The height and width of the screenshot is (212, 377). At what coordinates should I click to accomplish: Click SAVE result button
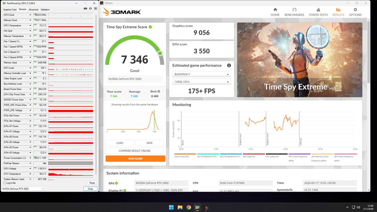(x=150, y=143)
